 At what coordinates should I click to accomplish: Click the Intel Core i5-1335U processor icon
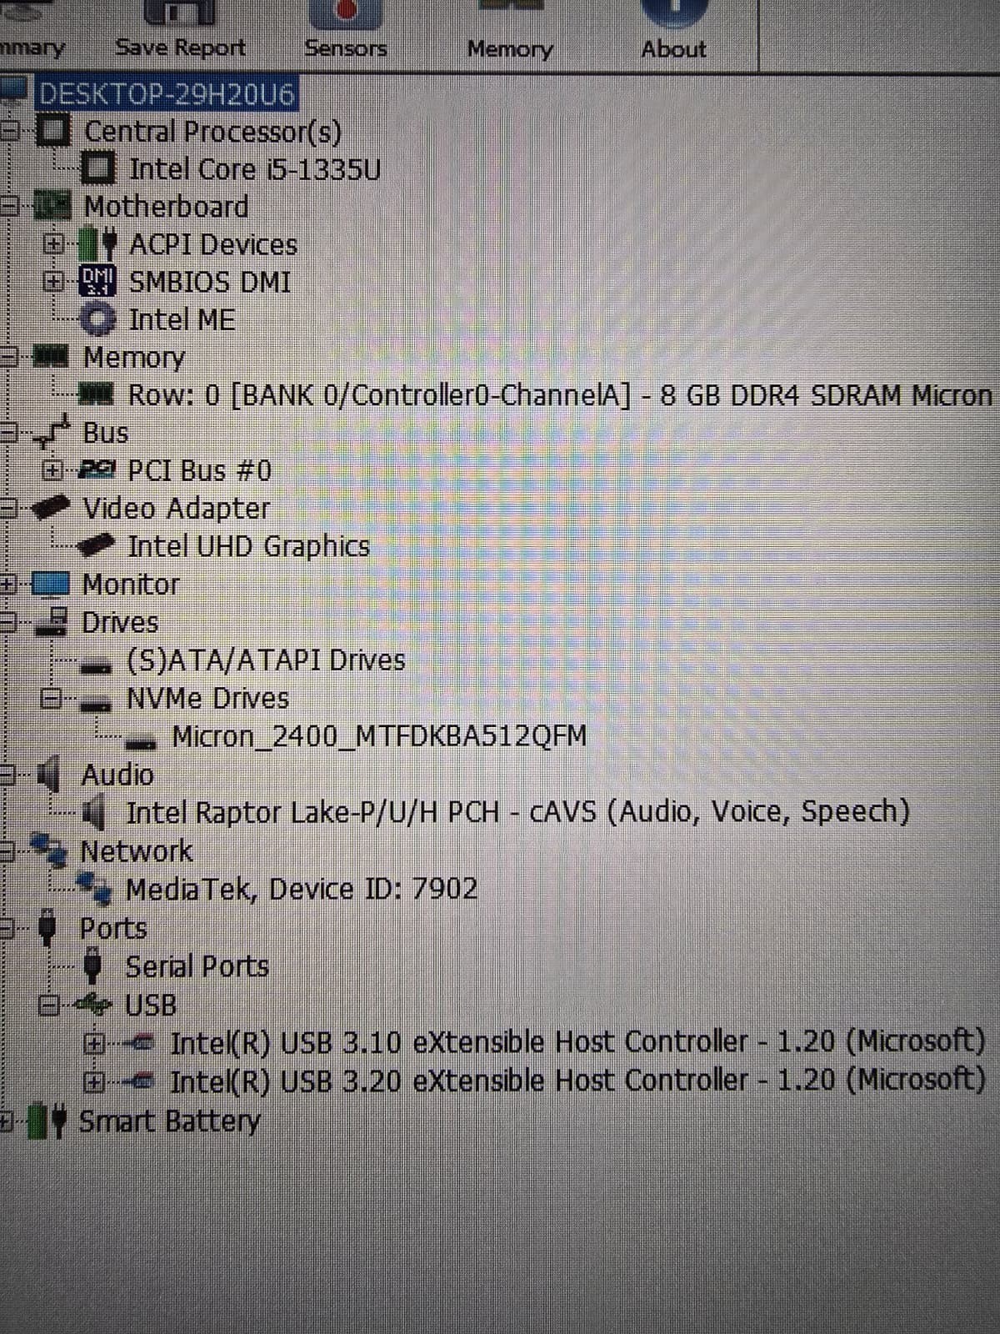(100, 169)
